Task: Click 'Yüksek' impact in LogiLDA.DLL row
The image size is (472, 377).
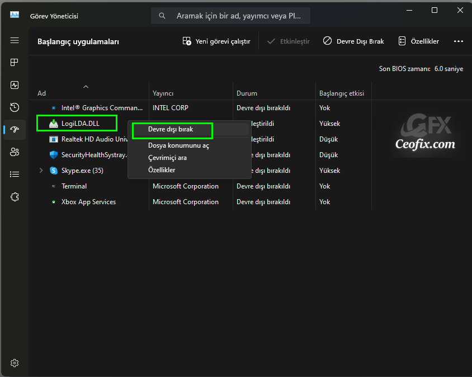Action: point(329,124)
